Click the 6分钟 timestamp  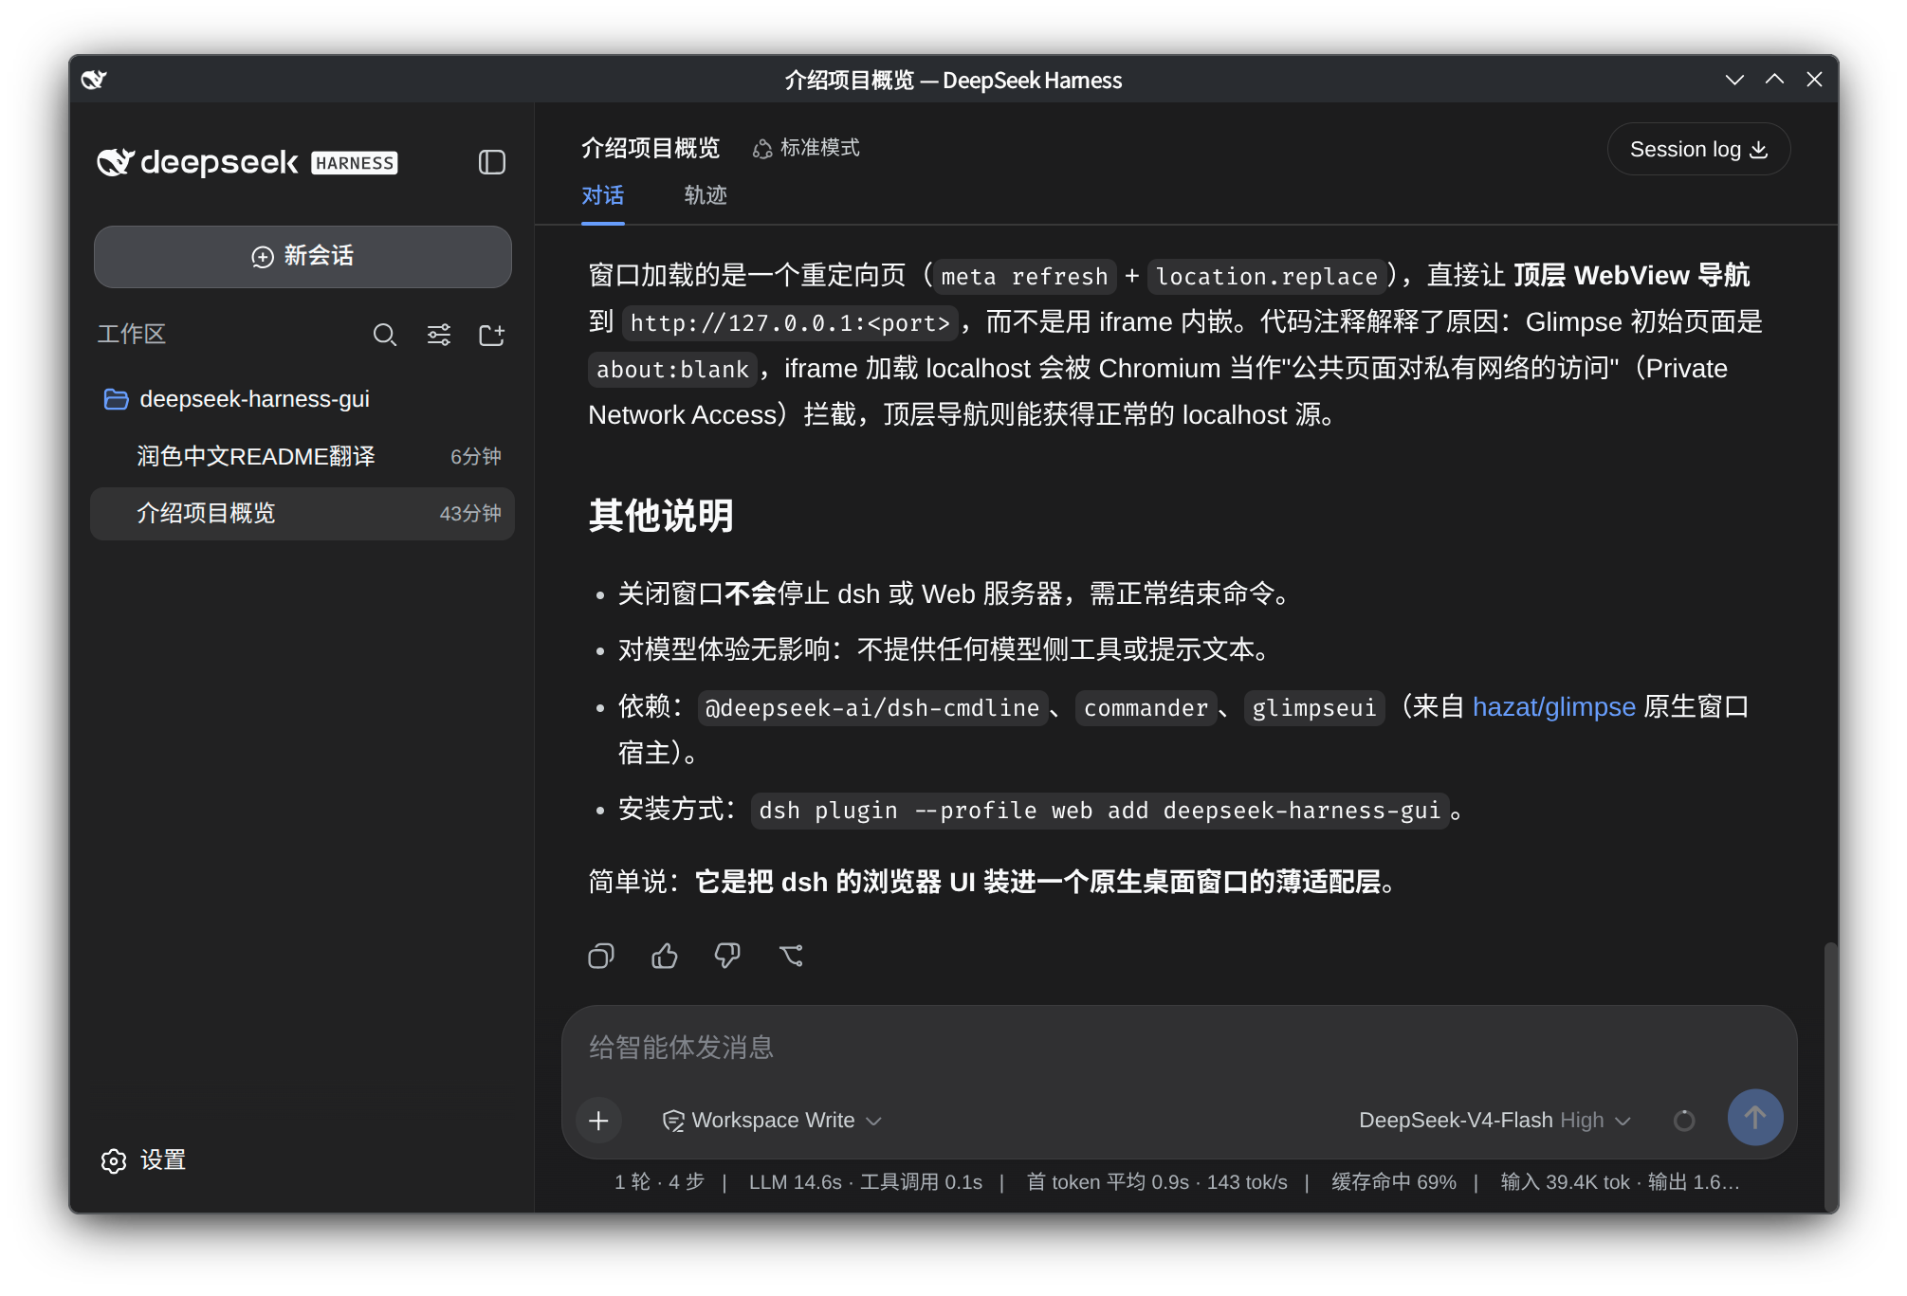coord(476,457)
